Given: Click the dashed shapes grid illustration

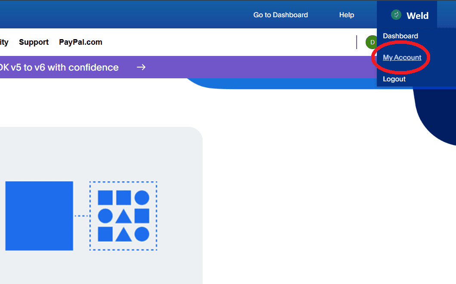Looking at the screenshot, I should click(x=123, y=216).
